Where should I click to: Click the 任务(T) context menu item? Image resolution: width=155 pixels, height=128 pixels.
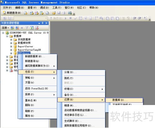[x=38, y=72]
